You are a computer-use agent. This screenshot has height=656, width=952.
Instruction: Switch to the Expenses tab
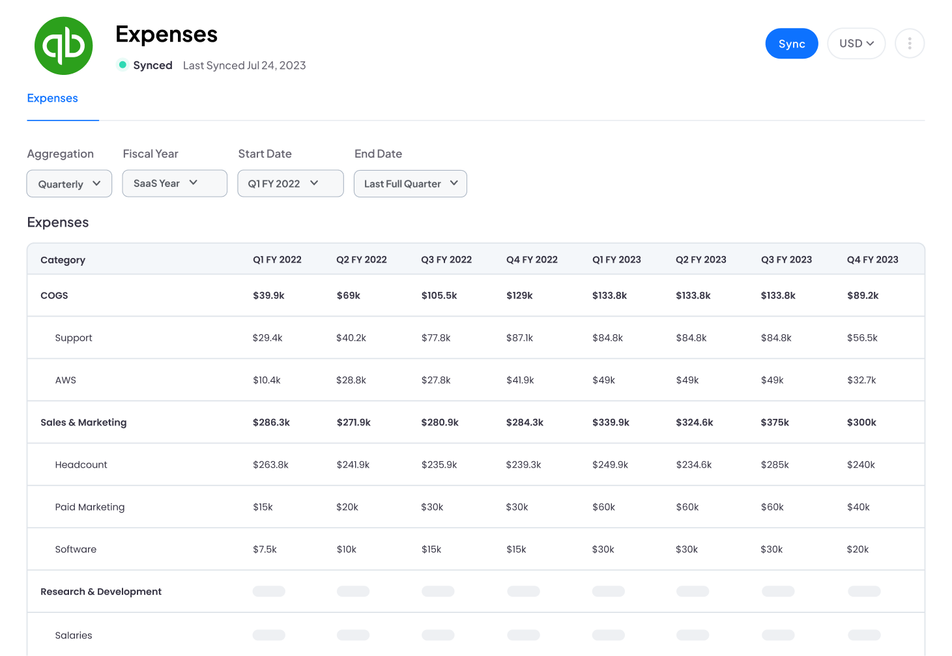click(x=53, y=98)
